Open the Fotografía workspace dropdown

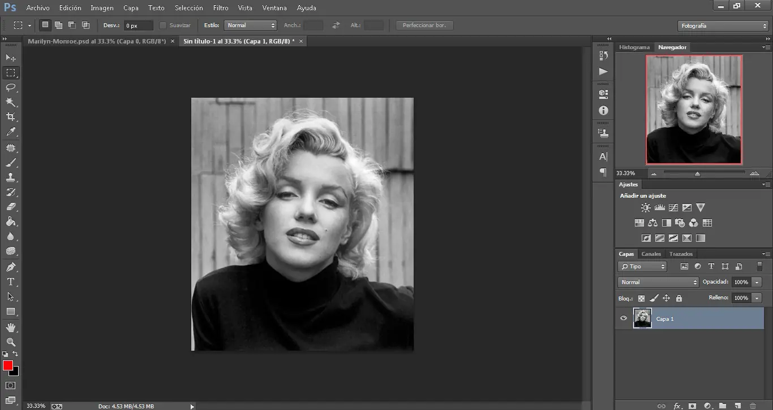tap(723, 26)
